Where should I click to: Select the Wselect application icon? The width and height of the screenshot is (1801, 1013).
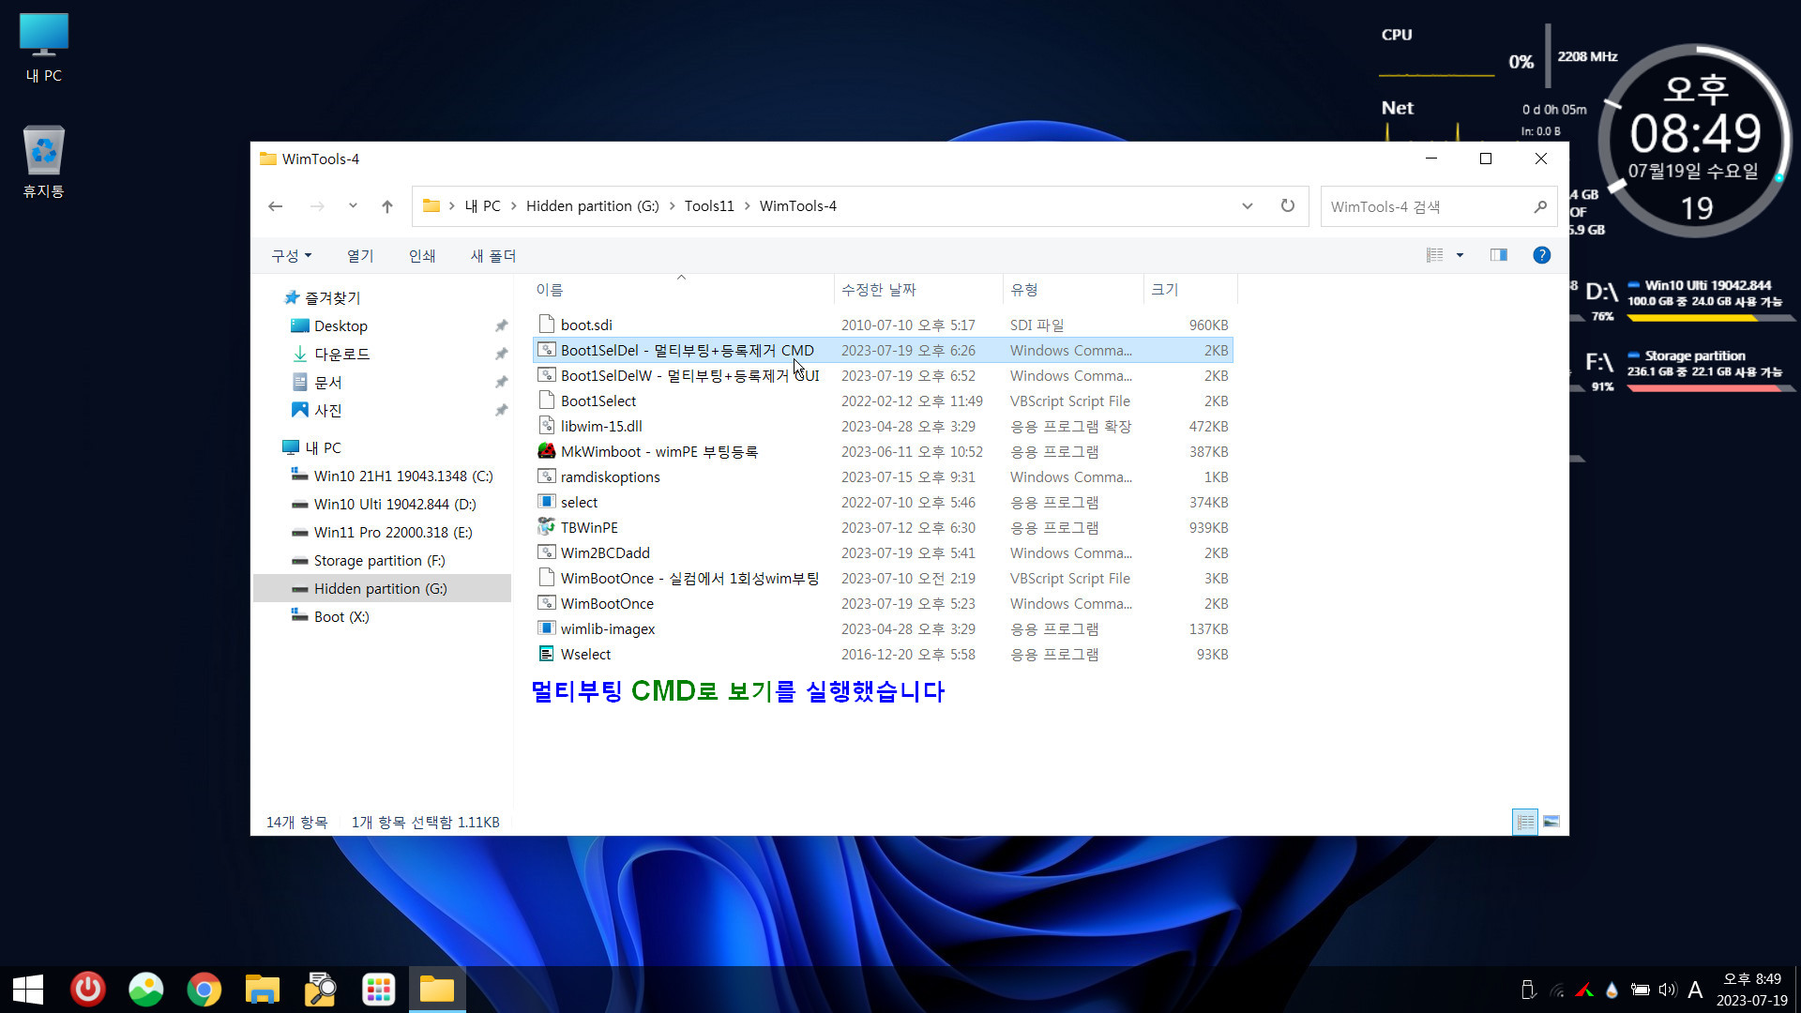pyautogui.click(x=547, y=654)
